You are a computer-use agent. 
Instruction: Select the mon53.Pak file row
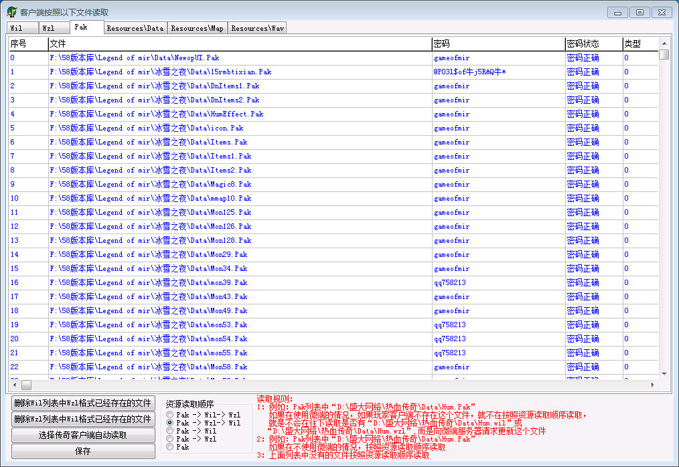[x=333, y=325]
